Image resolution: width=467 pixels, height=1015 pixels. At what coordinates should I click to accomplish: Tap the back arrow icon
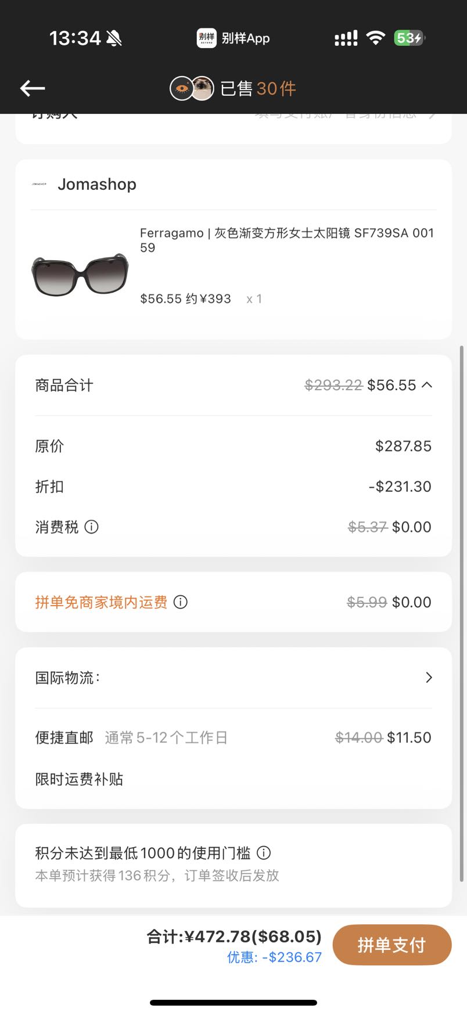point(33,88)
